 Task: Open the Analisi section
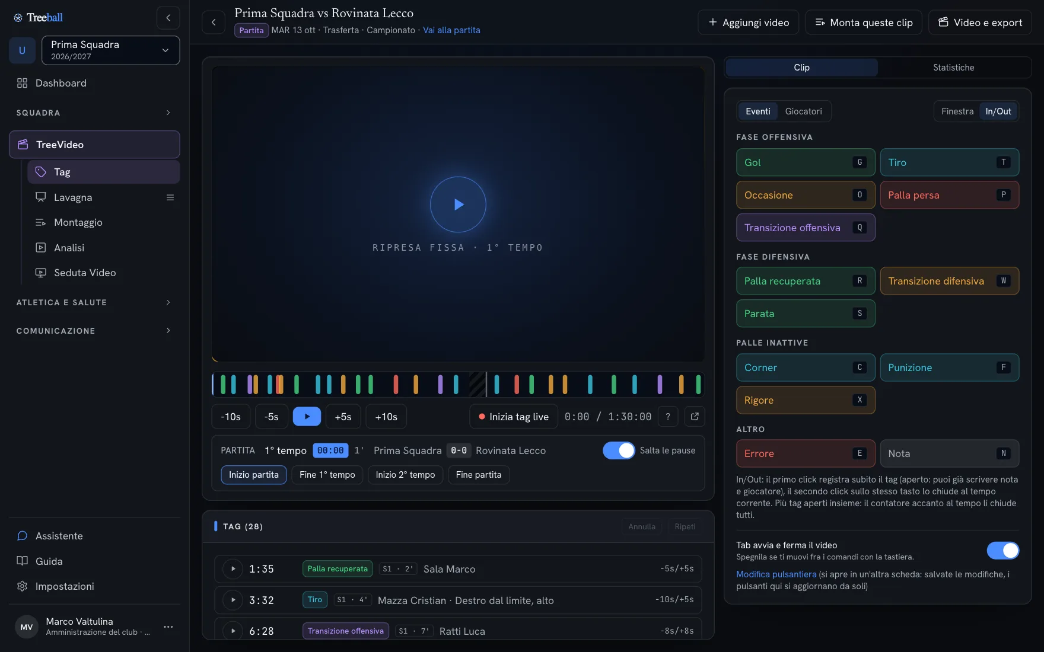[x=103, y=248]
